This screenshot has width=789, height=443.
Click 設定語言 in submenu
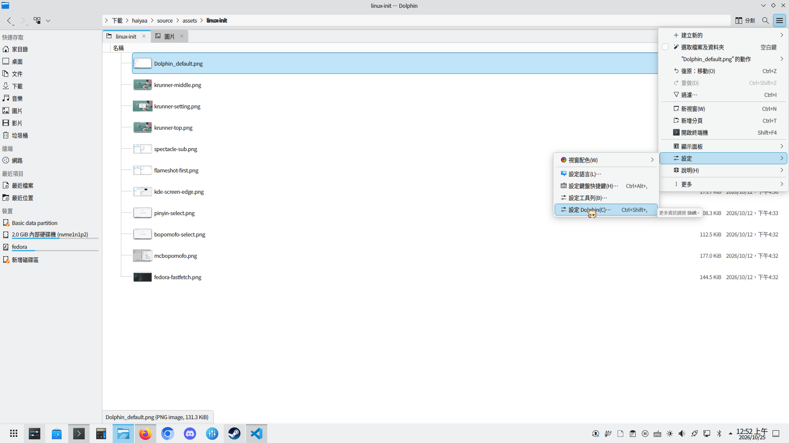point(606,174)
